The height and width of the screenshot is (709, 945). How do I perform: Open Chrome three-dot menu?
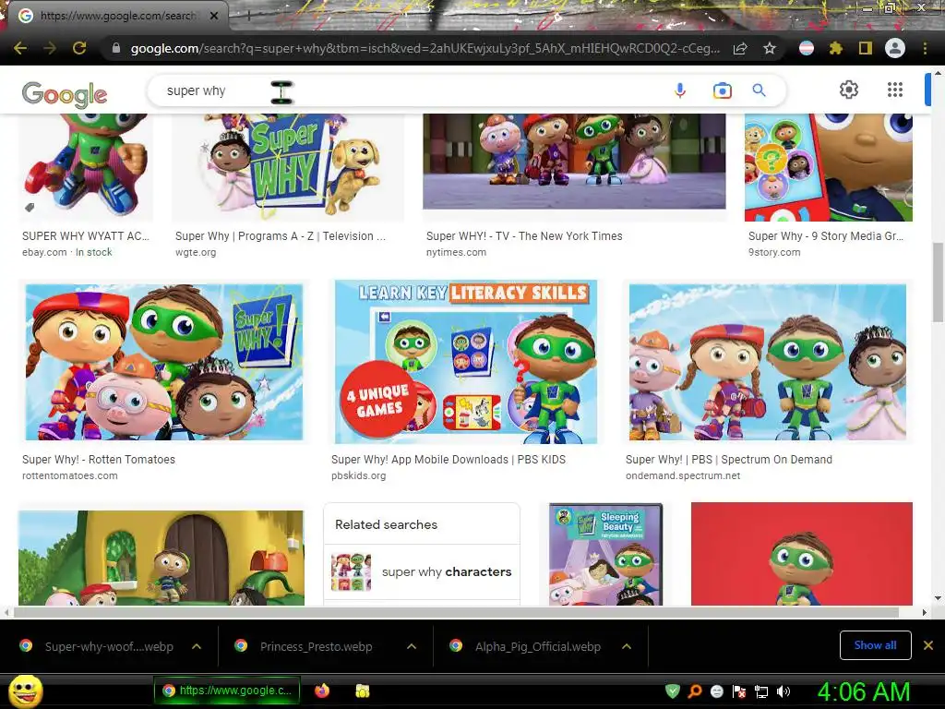[925, 48]
